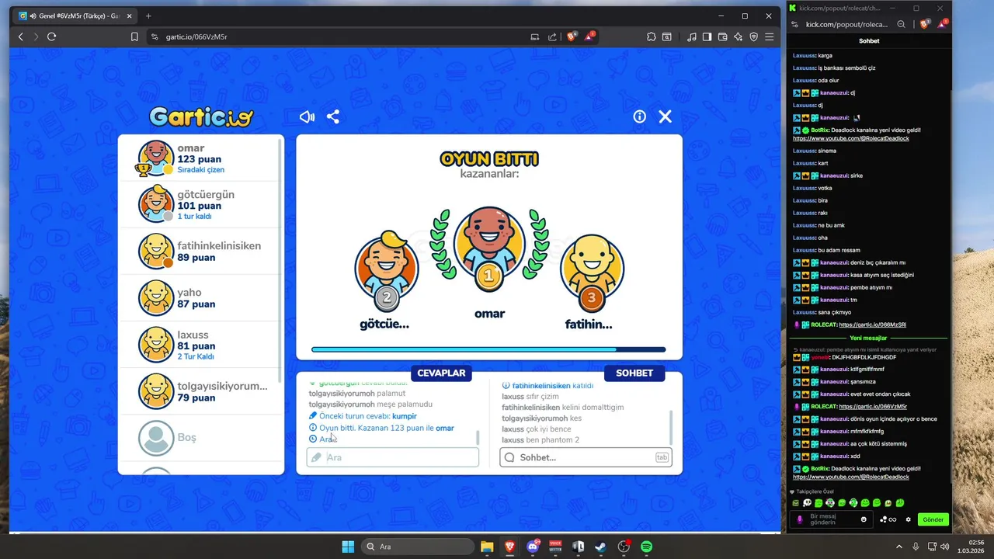Click the share page icon in address bar
Screen dimensions: 994x559
click(552, 36)
